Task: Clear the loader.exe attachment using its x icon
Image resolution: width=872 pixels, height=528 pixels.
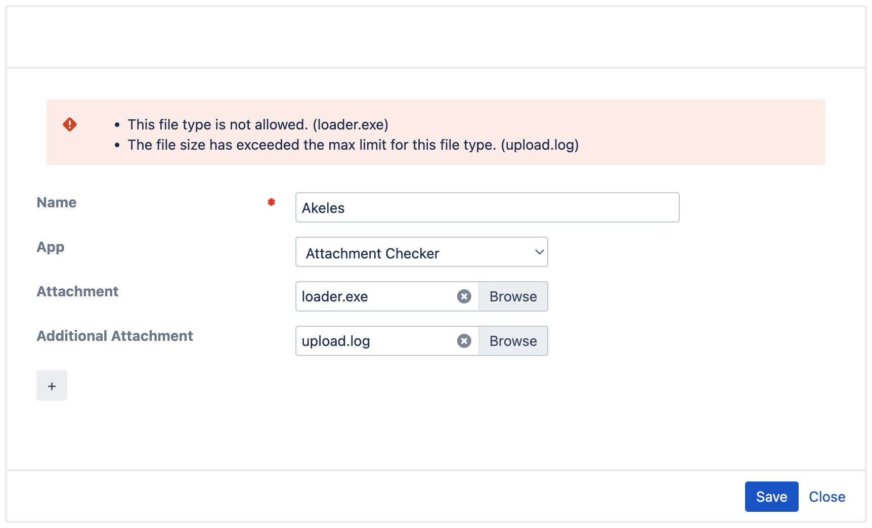Action: [464, 296]
